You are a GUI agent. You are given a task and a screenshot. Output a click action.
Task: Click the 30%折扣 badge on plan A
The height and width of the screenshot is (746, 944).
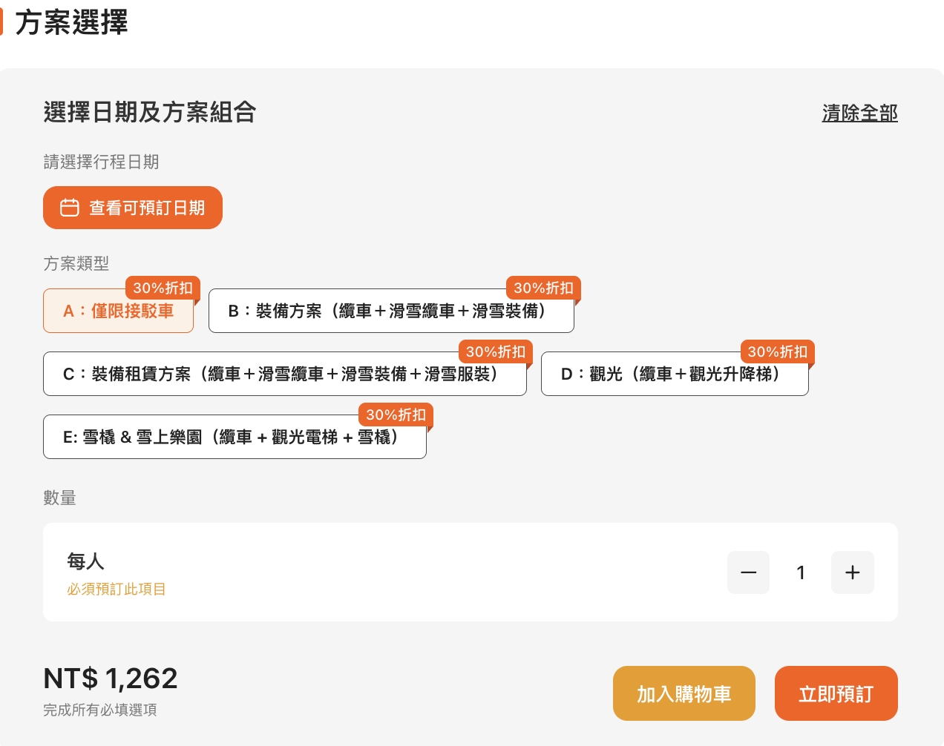click(163, 288)
